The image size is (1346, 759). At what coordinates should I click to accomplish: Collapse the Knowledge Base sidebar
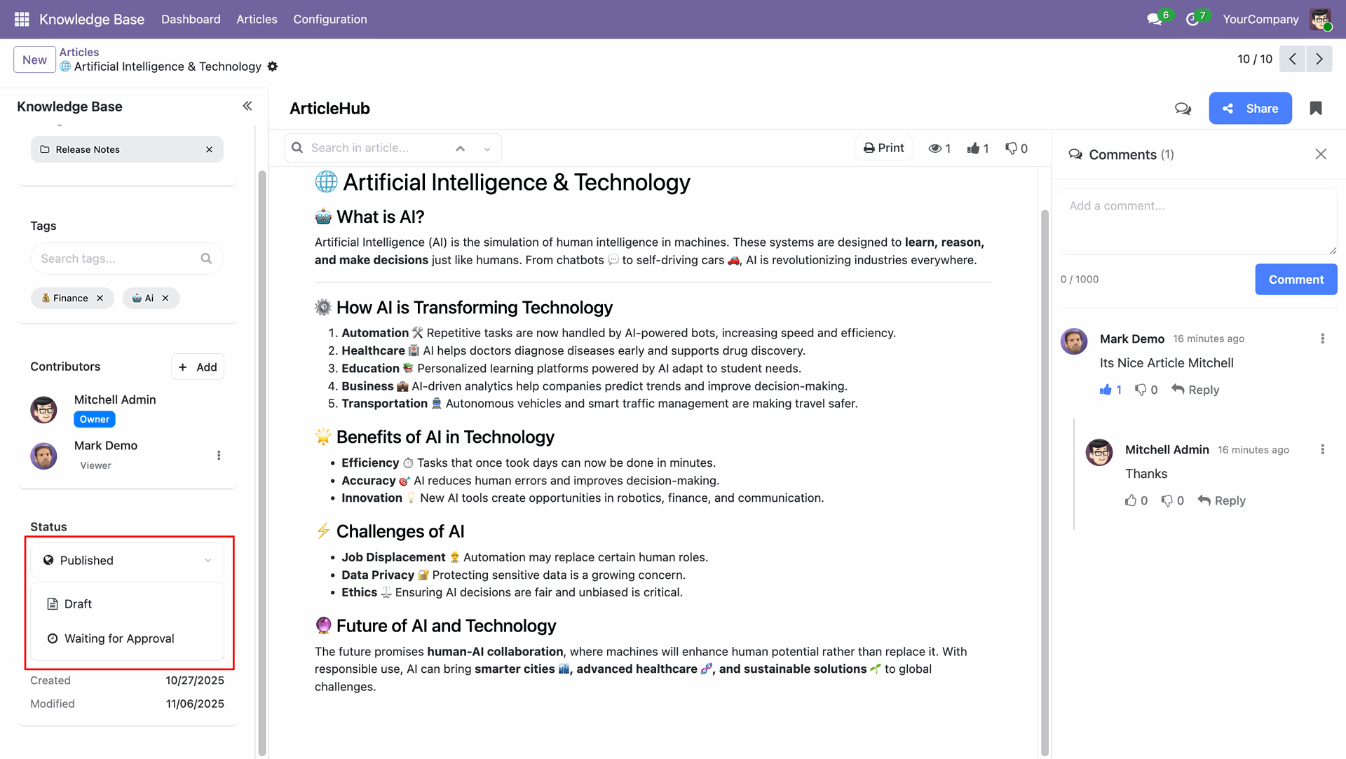(x=247, y=106)
